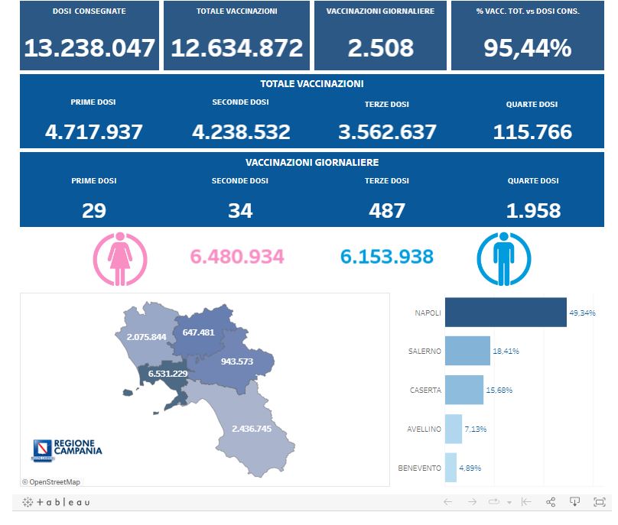
Task: Click the Redo arrow in Tableau toolbar
Action: pyautogui.click(x=473, y=502)
